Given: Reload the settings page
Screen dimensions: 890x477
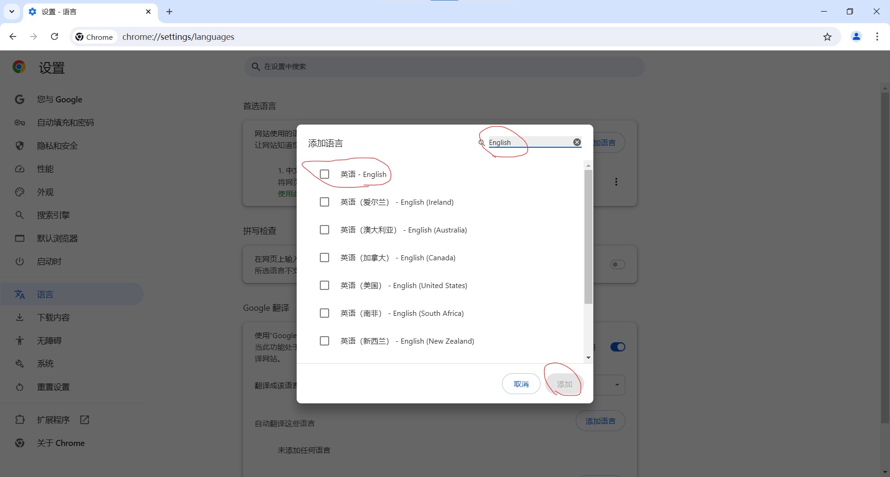Looking at the screenshot, I should pyautogui.click(x=54, y=37).
